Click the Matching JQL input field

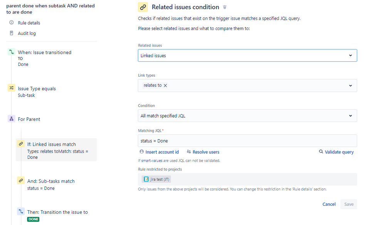pyautogui.click(x=247, y=141)
